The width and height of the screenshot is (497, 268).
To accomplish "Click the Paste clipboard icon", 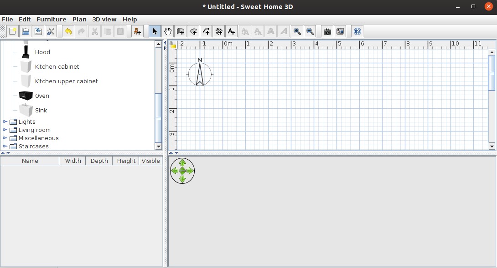I will pyautogui.click(x=120, y=31).
